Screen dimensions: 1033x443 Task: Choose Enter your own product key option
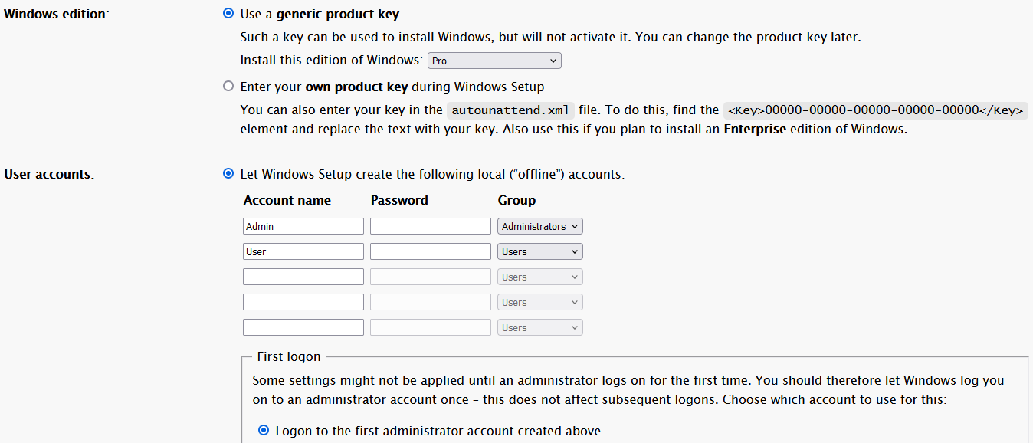(x=228, y=87)
